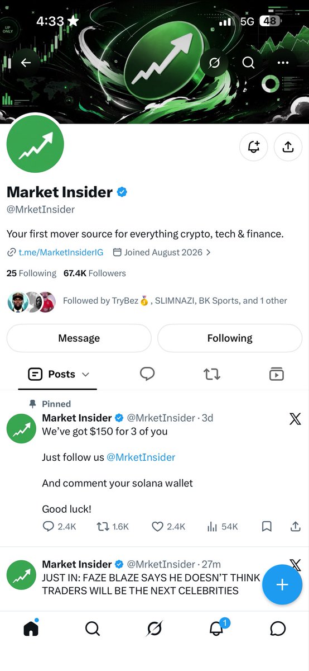The image size is (309, 671).
Task: Bookmark the pinned $150 giveaway post
Action: click(x=267, y=526)
